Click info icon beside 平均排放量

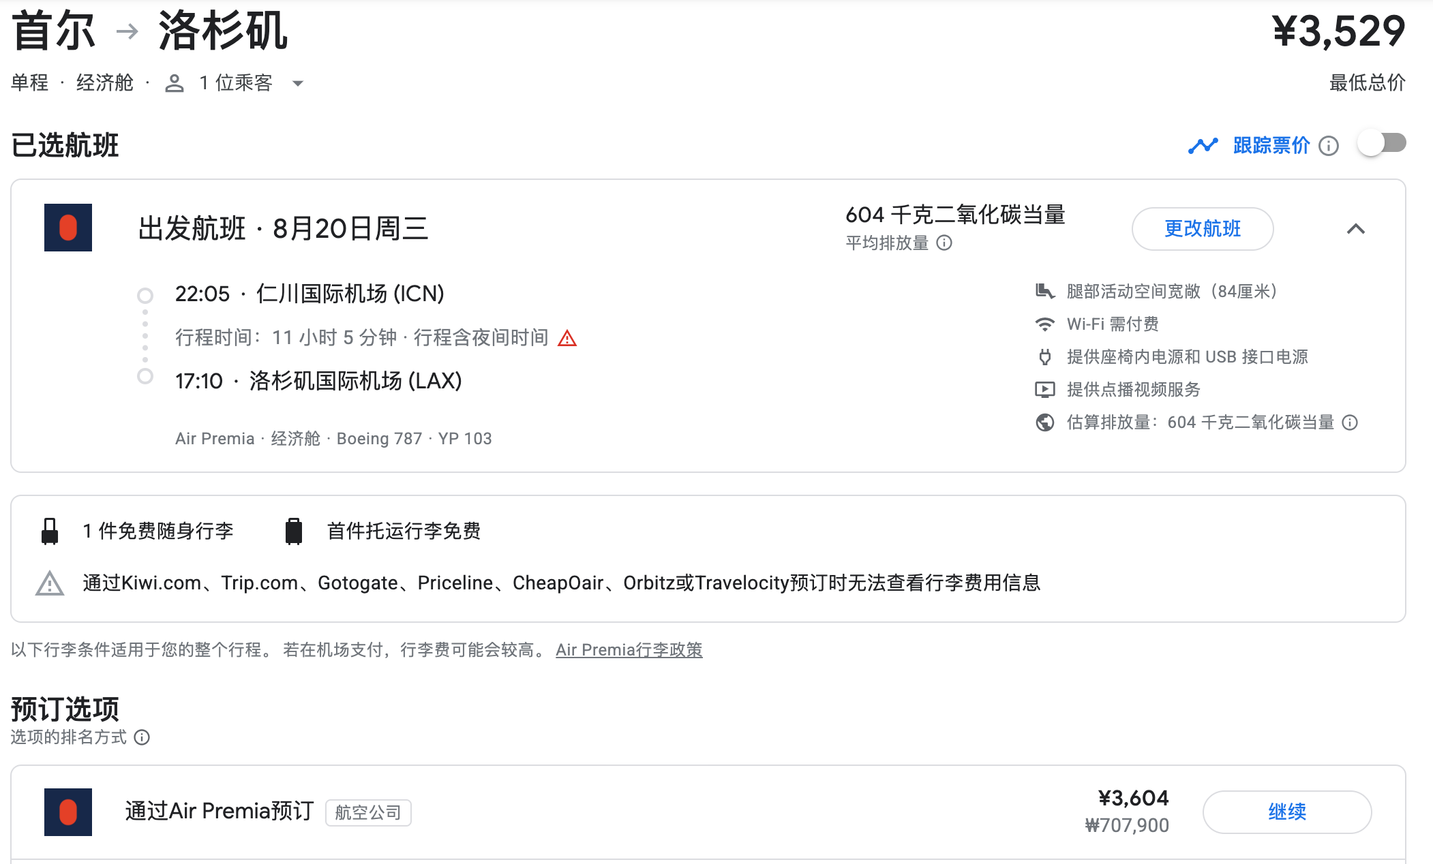pos(944,243)
